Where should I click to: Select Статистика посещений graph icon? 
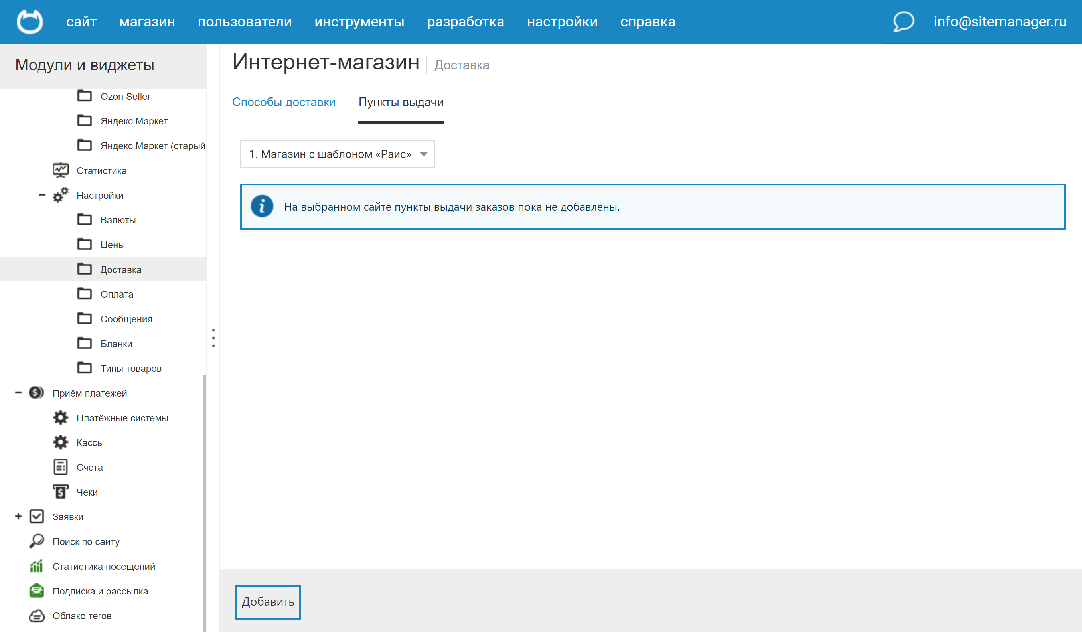coord(36,566)
